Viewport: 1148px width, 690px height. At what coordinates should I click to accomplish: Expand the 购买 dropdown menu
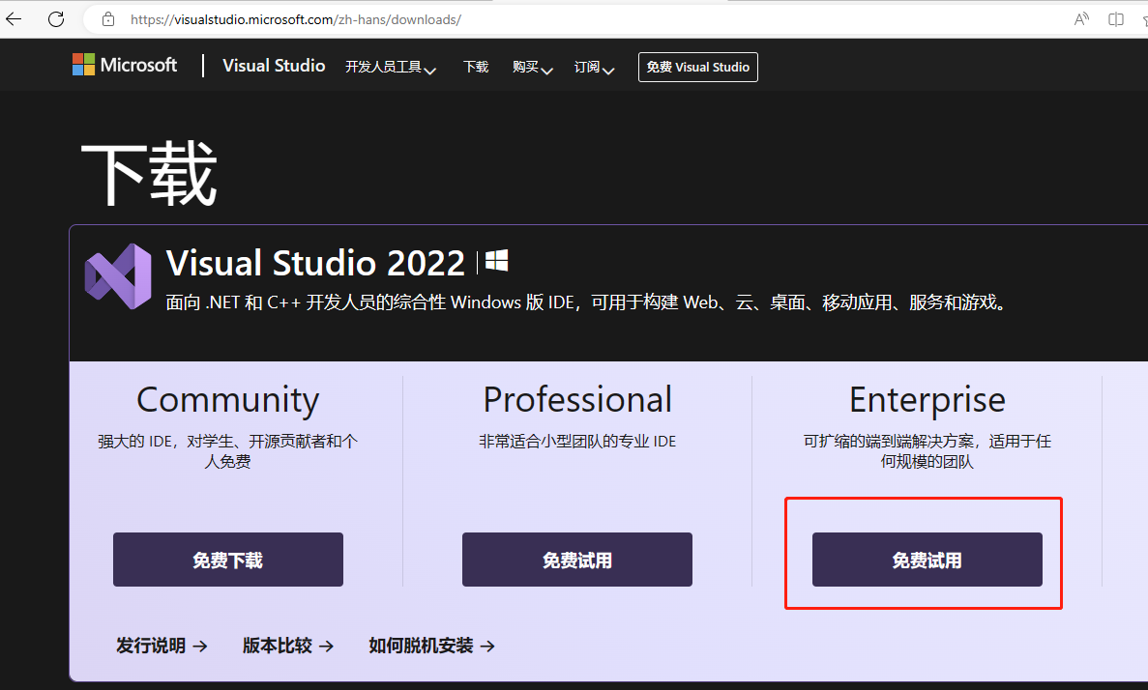point(532,68)
